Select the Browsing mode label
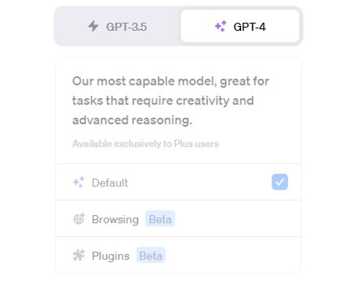 pos(115,219)
